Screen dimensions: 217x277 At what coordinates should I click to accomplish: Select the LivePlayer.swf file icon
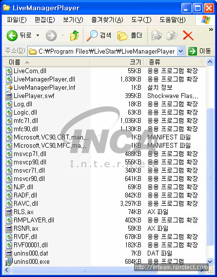[x=9, y=96]
